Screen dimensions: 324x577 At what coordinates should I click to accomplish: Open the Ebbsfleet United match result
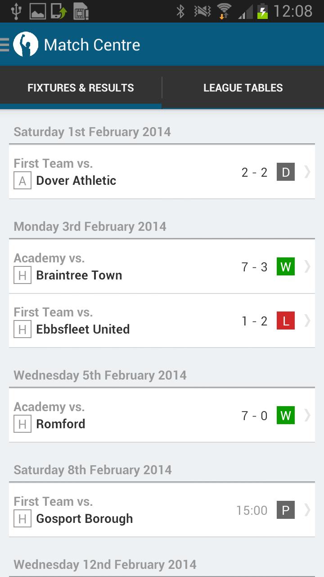point(308,321)
